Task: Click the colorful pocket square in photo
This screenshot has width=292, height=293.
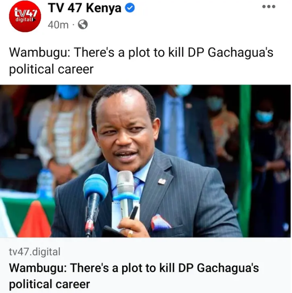Action: 160,222
